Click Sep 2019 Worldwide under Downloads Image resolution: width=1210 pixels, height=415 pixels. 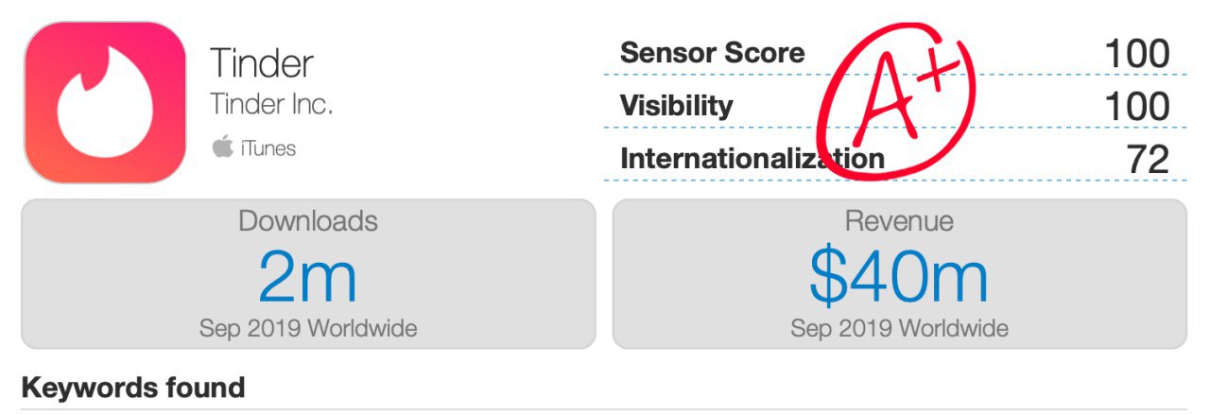point(308,329)
